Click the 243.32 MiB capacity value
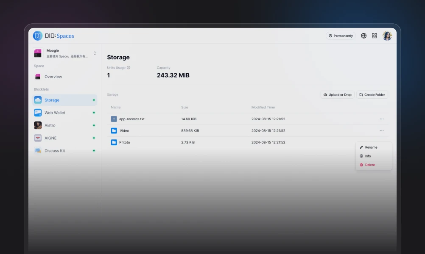 (x=173, y=75)
